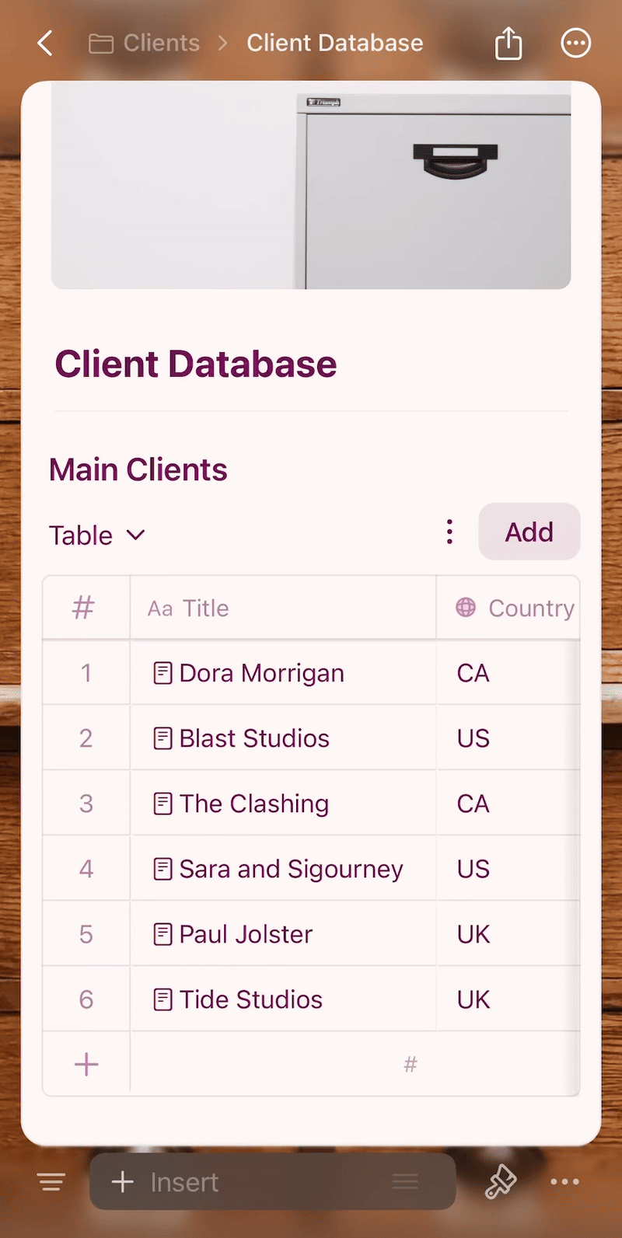Select row number 2

[86, 738]
